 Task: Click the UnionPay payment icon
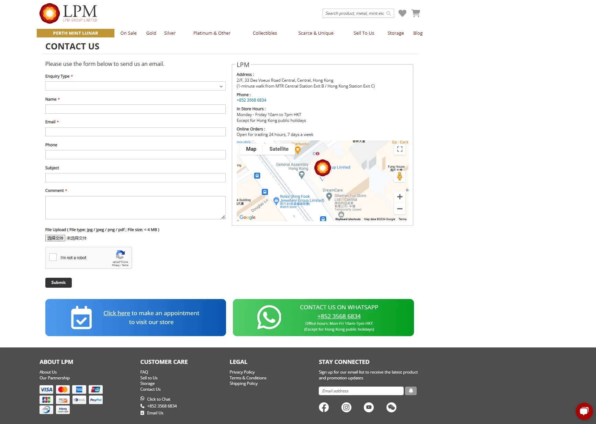(x=96, y=389)
